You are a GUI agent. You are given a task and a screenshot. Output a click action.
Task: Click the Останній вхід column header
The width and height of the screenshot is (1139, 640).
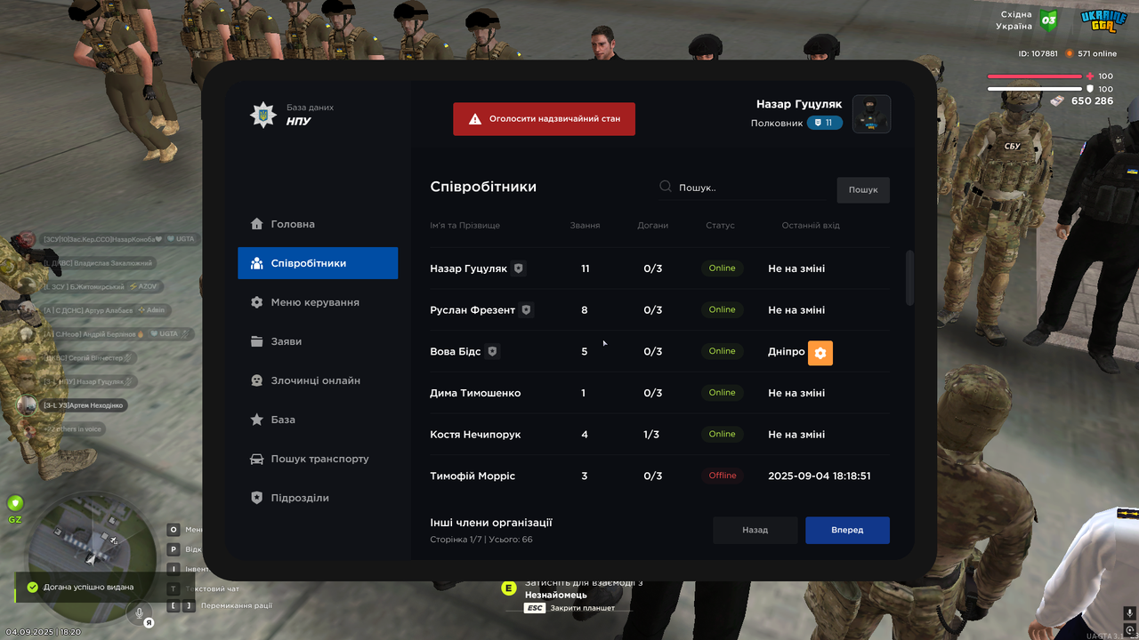click(x=810, y=225)
